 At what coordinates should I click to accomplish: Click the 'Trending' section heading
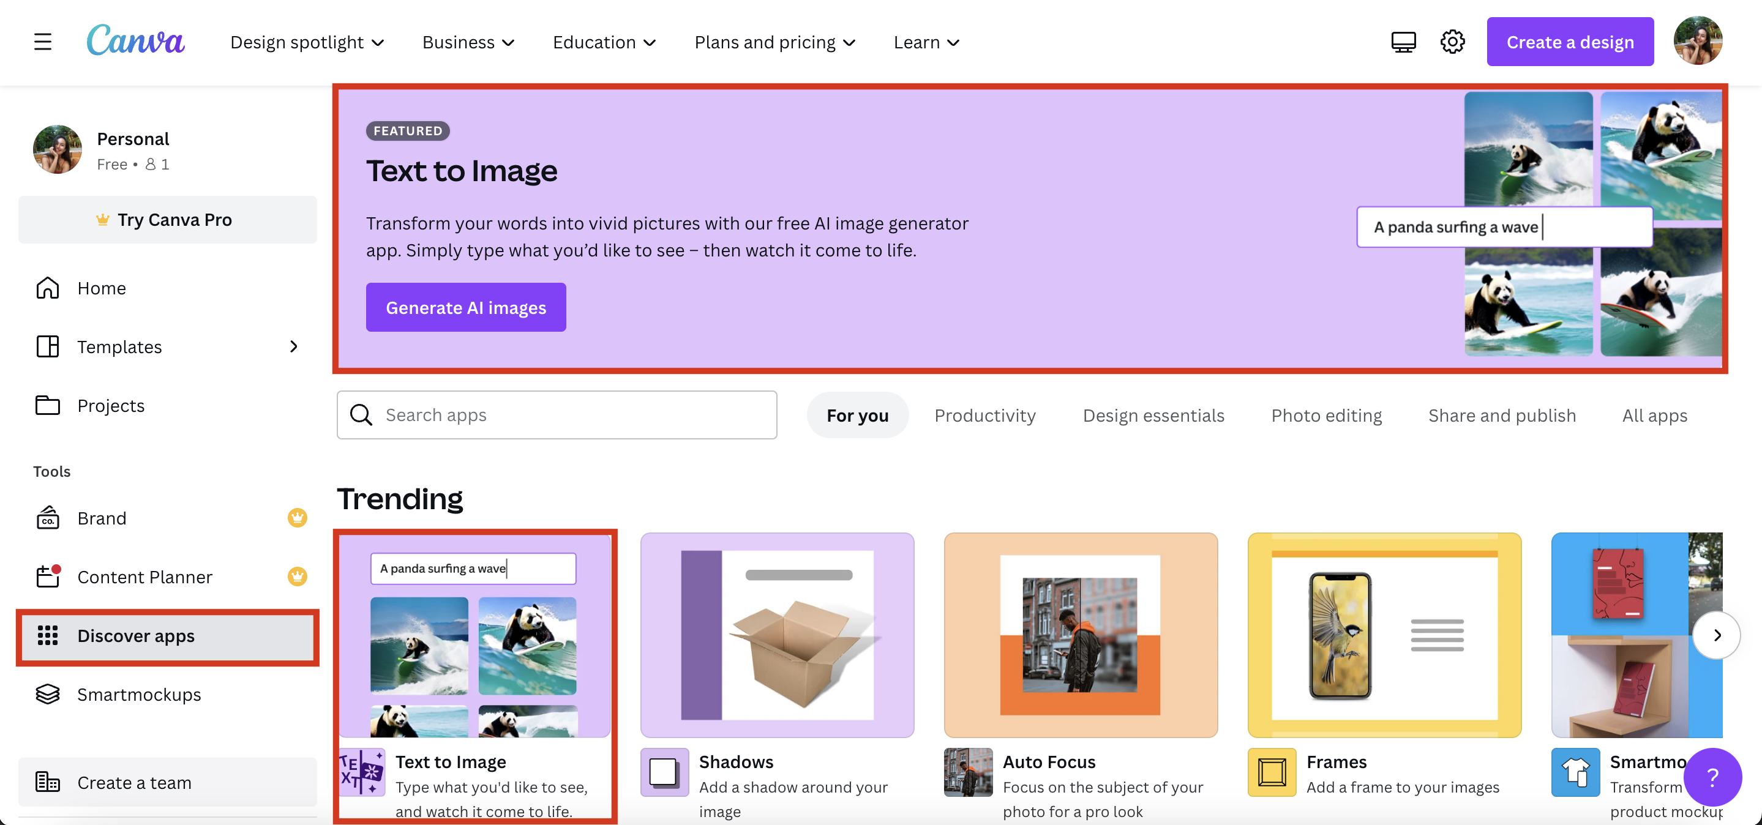(399, 498)
